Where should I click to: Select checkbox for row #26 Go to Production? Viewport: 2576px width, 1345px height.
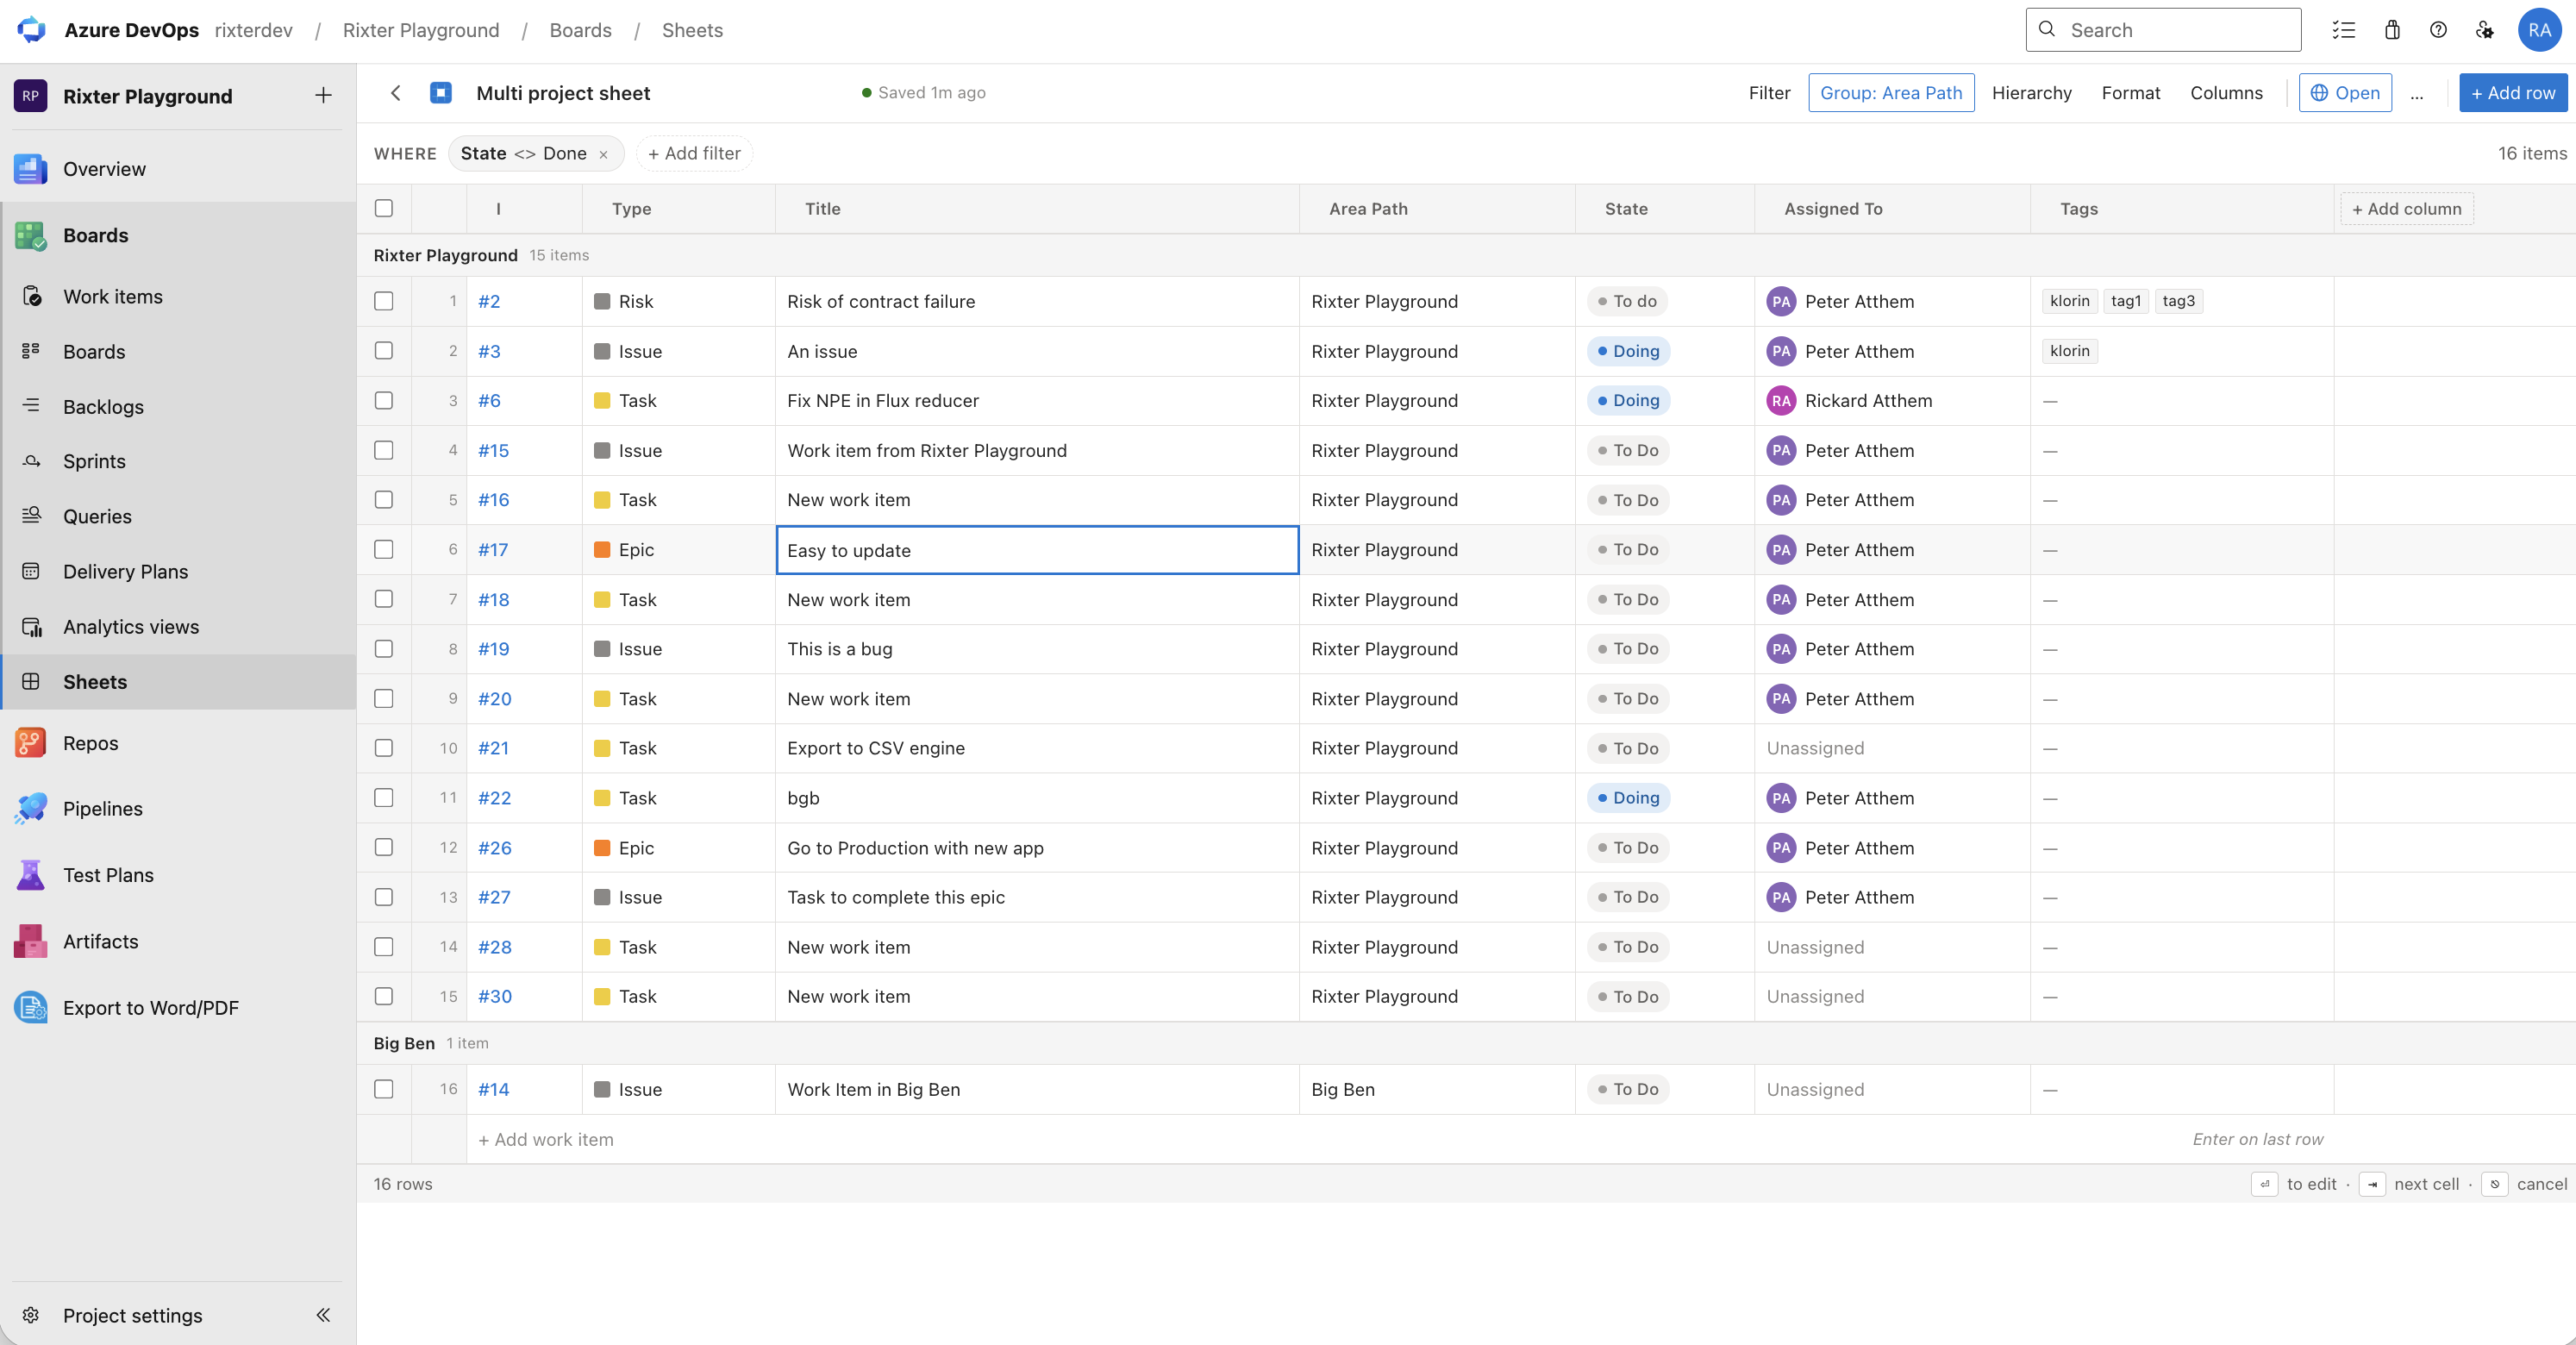coord(384,848)
